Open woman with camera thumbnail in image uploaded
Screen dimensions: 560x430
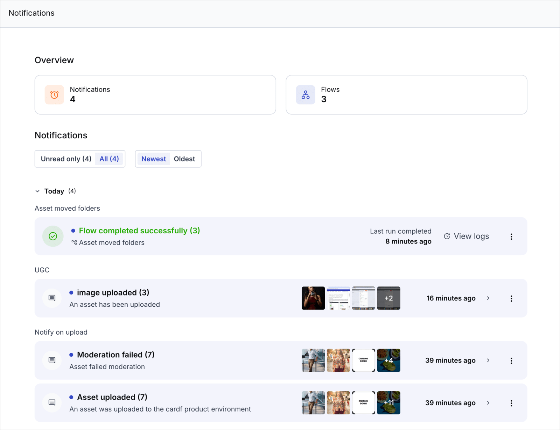click(313, 298)
